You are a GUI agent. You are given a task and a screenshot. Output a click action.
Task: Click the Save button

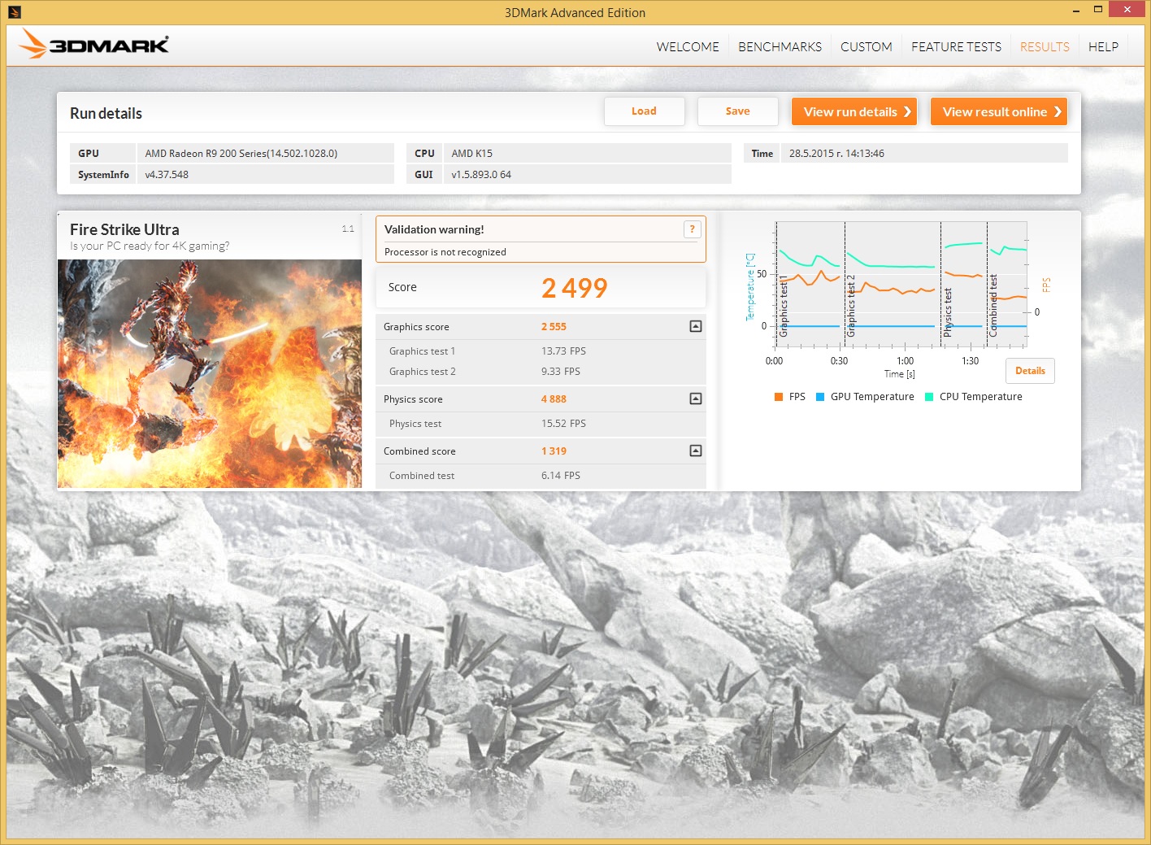pos(737,111)
